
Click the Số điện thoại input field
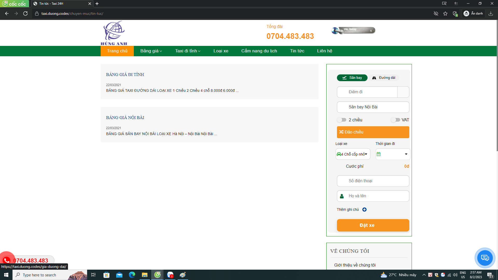[x=373, y=181]
